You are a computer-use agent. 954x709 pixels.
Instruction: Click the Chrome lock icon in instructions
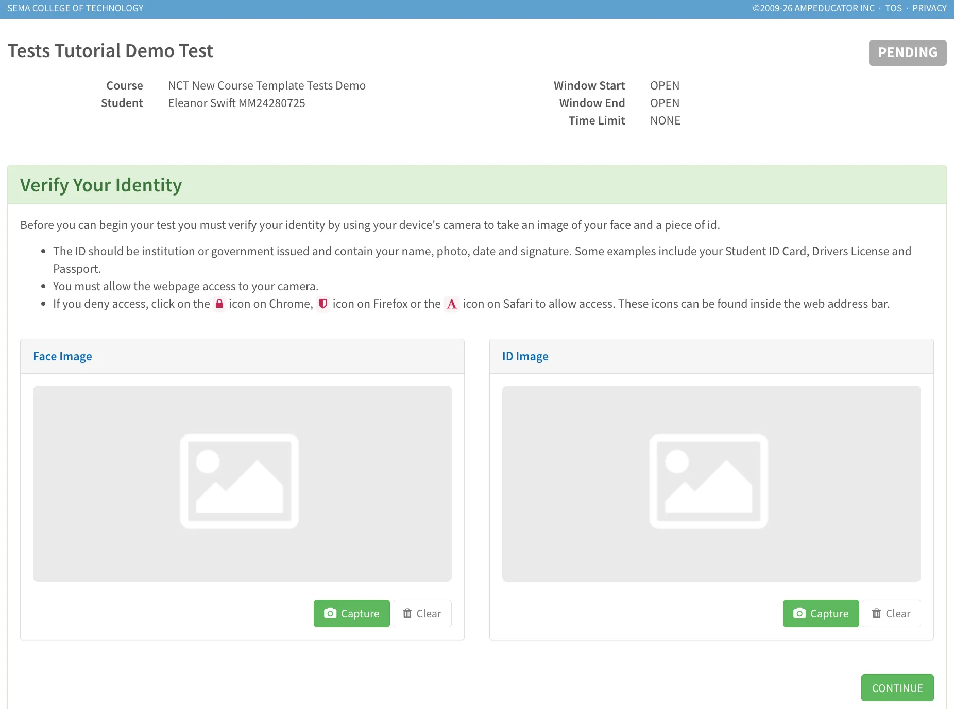pyautogui.click(x=219, y=304)
